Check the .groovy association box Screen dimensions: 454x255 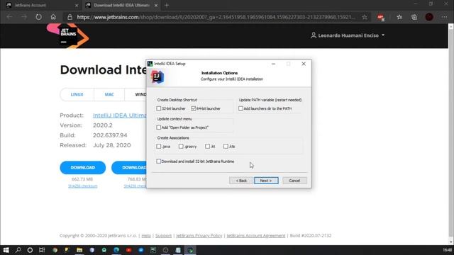click(x=181, y=147)
